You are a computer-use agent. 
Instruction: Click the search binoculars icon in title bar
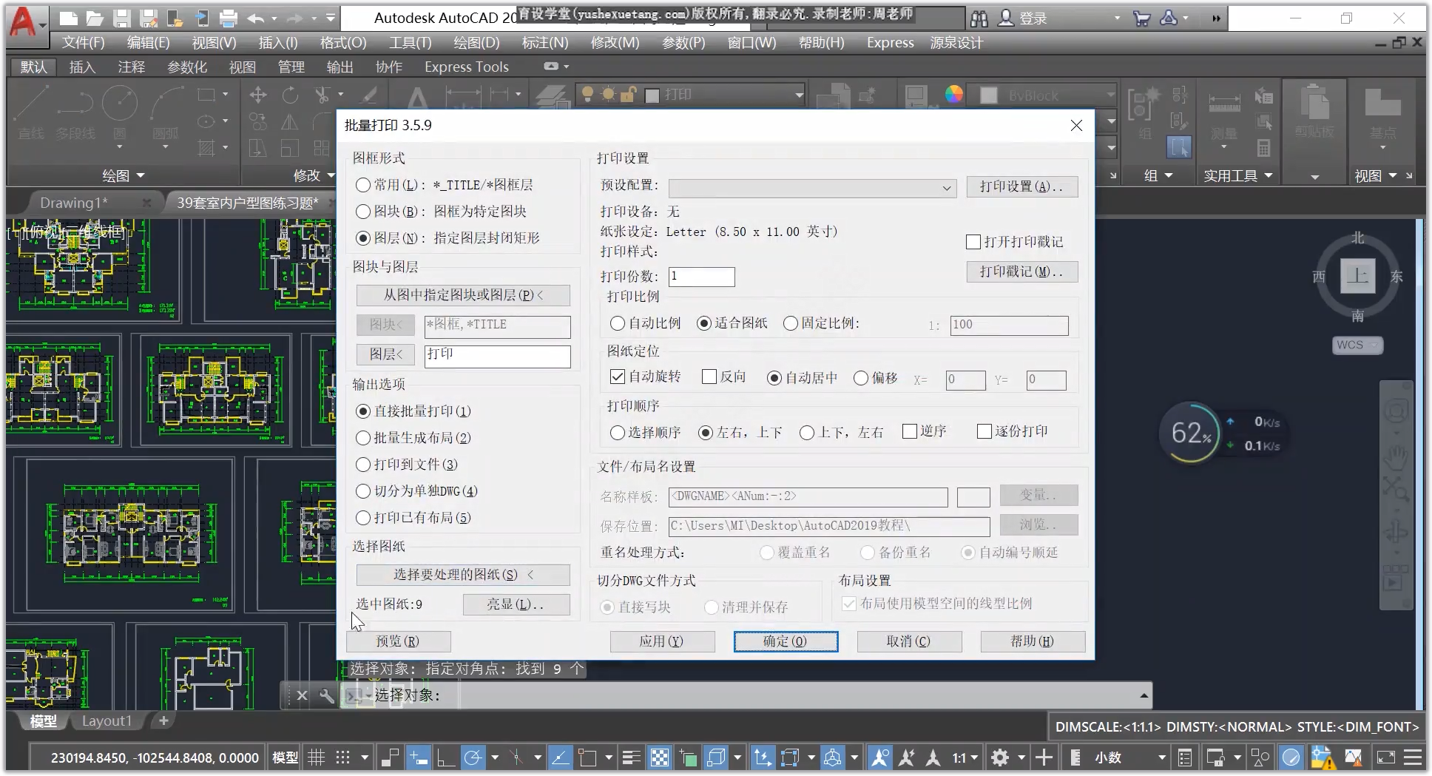(x=979, y=18)
